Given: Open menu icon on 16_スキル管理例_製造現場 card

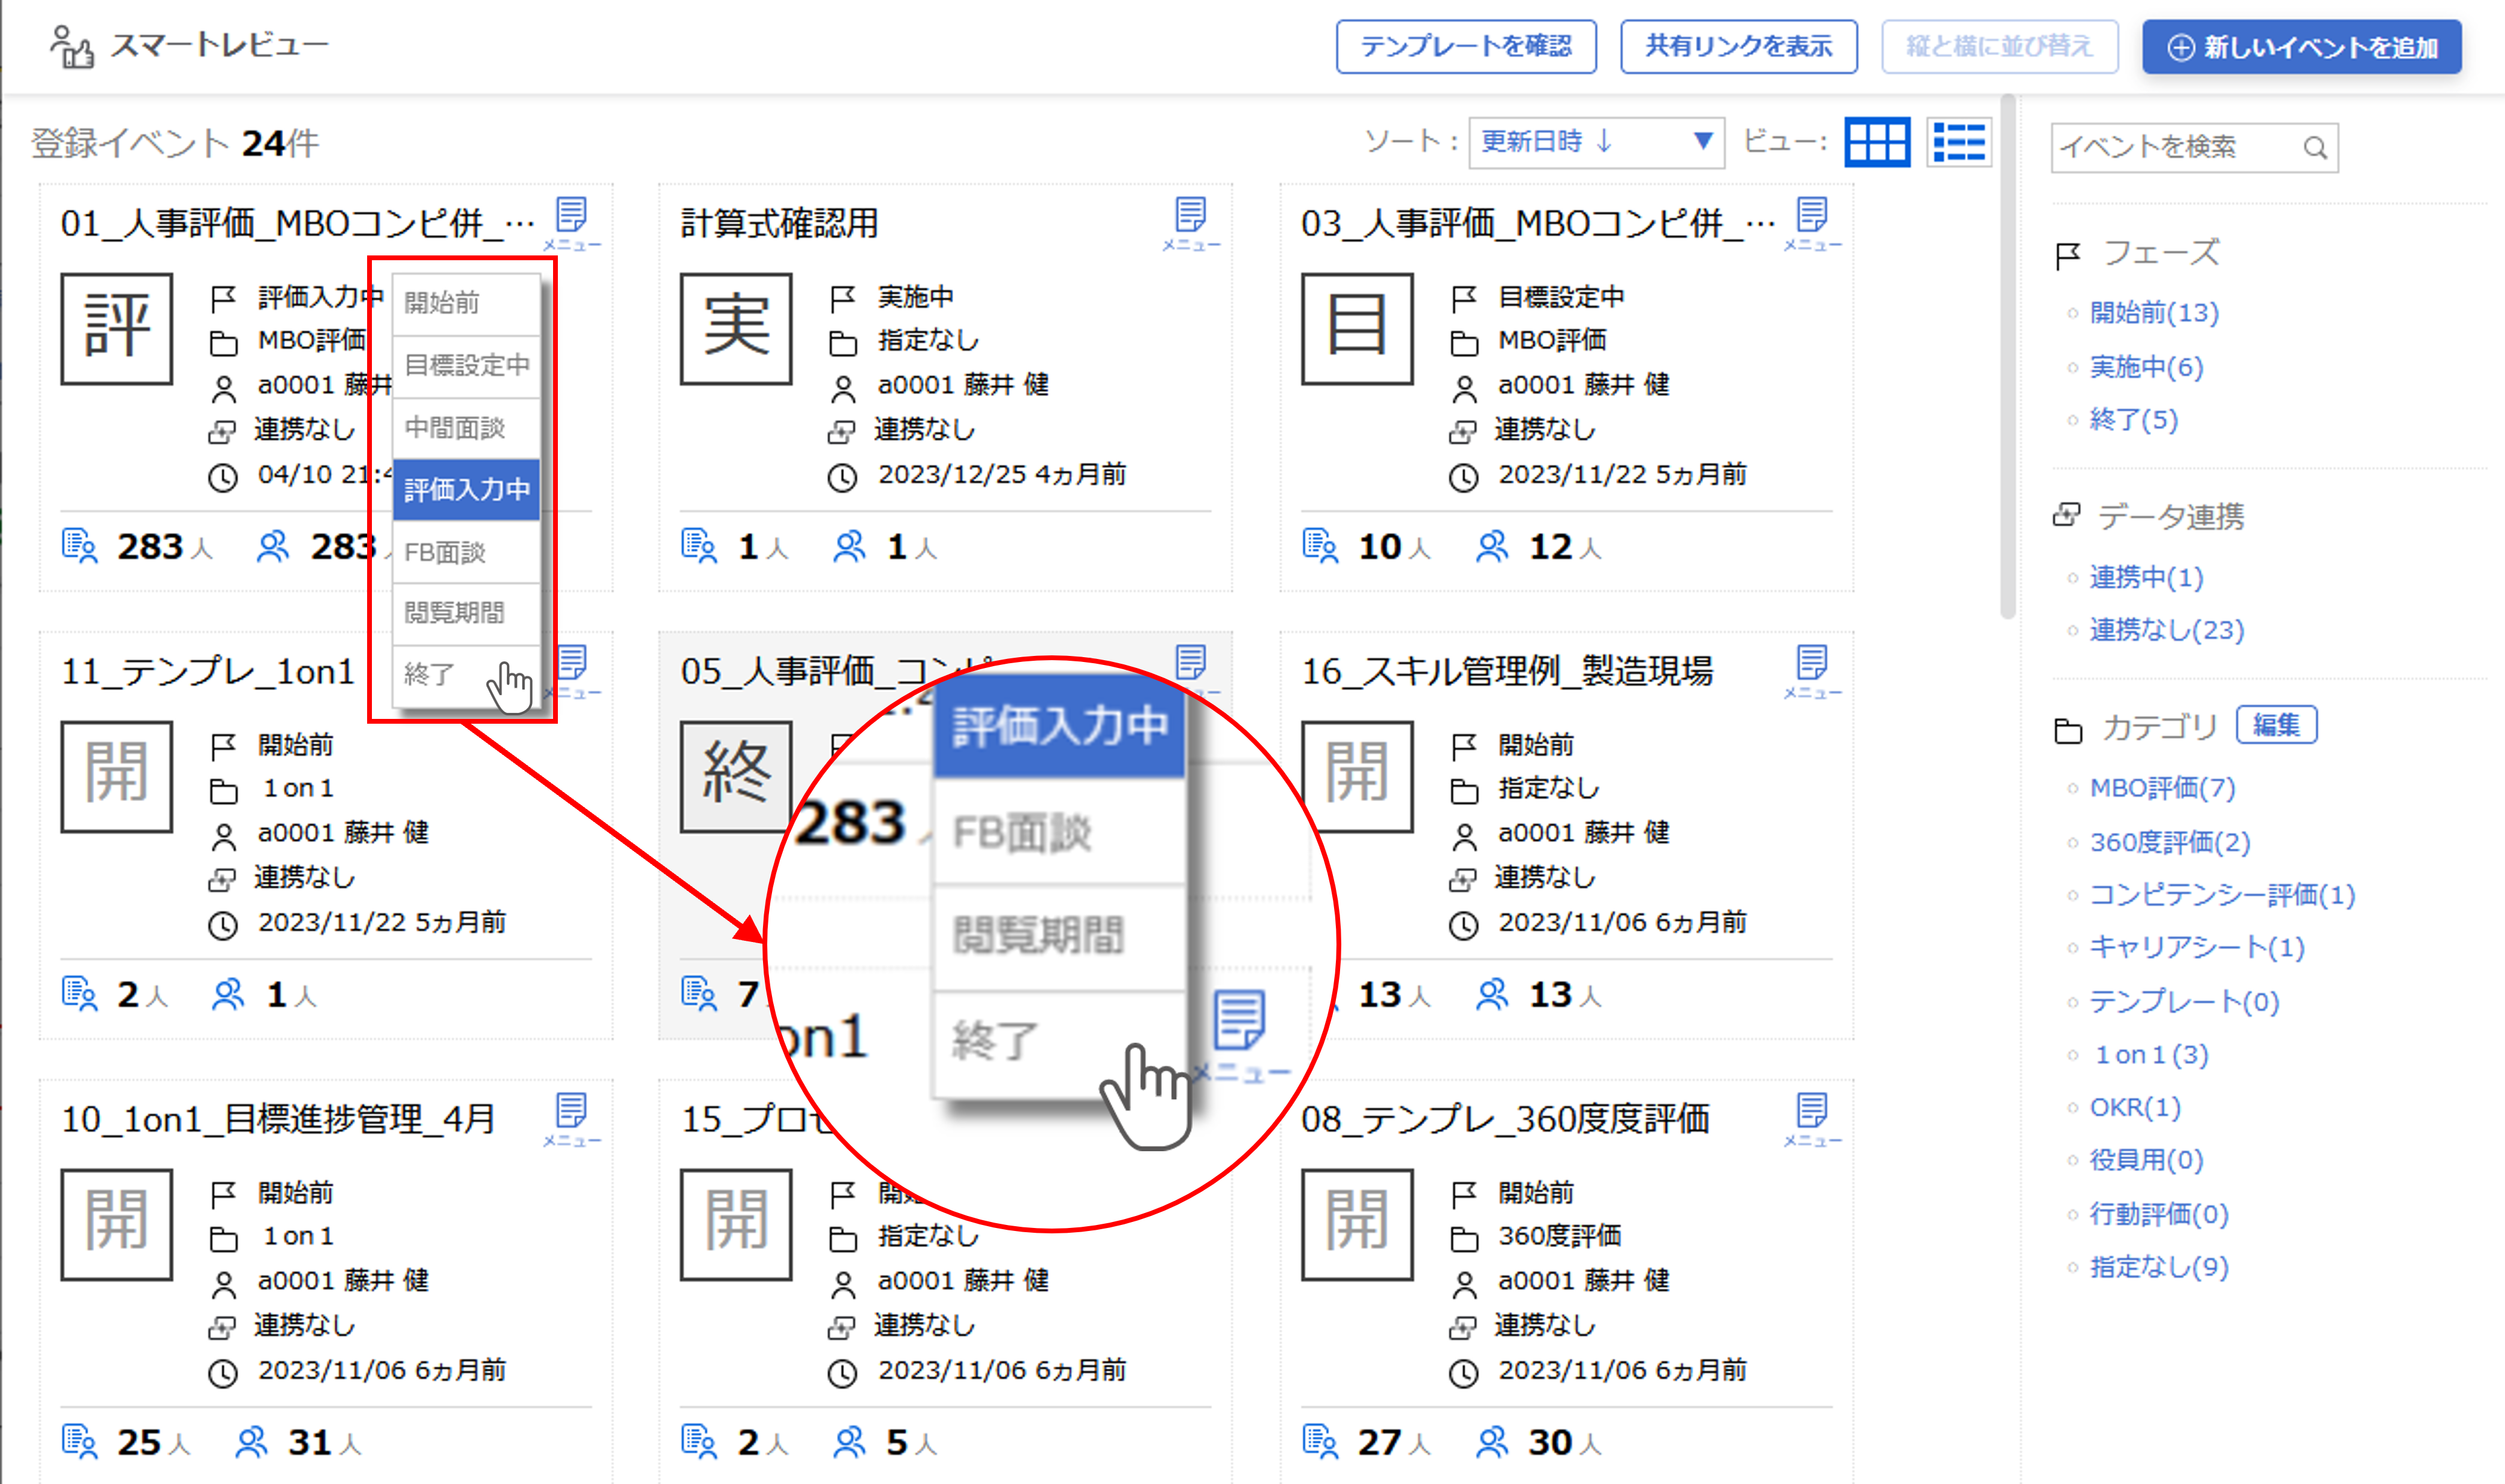Looking at the screenshot, I should tap(1812, 670).
